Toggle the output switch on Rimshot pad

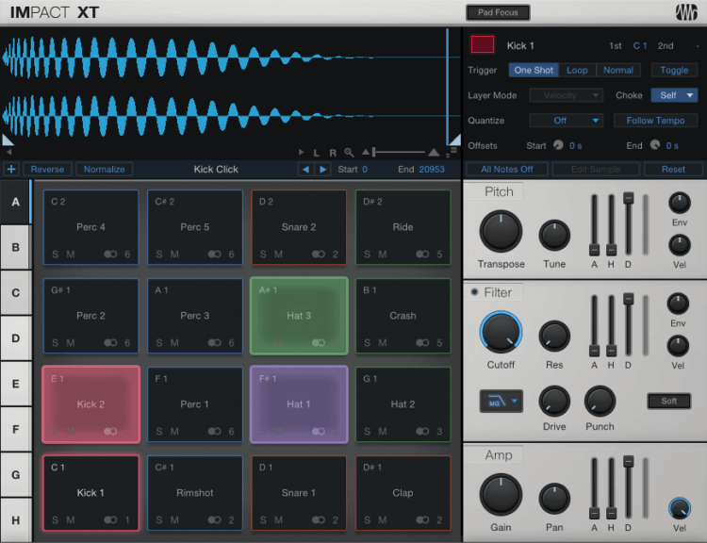point(214,520)
